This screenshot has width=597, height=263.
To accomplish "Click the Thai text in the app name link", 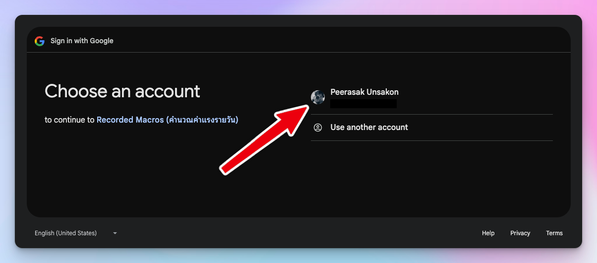I will (202, 120).
